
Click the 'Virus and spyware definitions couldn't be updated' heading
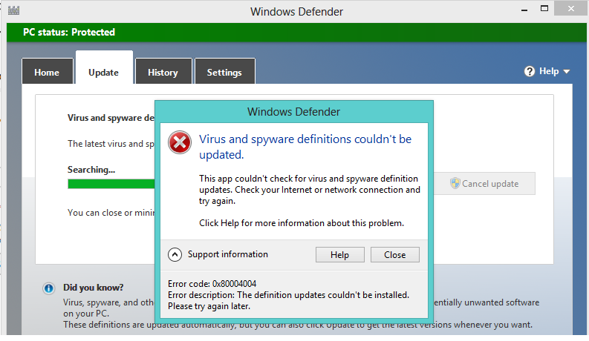click(x=305, y=147)
